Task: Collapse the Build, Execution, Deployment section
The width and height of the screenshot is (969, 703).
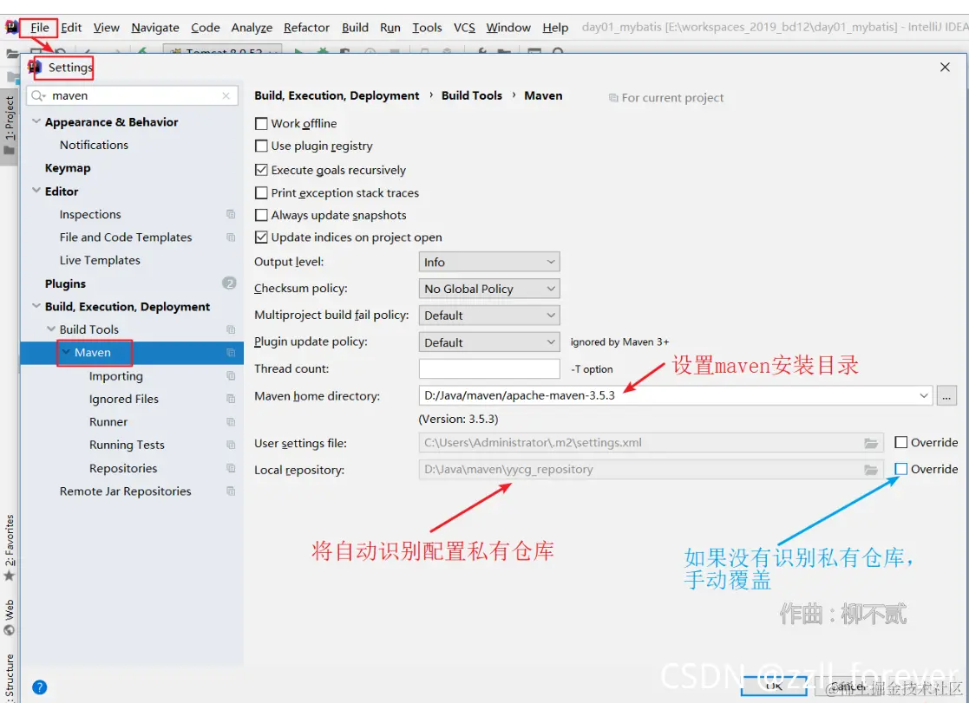Action: [x=36, y=306]
